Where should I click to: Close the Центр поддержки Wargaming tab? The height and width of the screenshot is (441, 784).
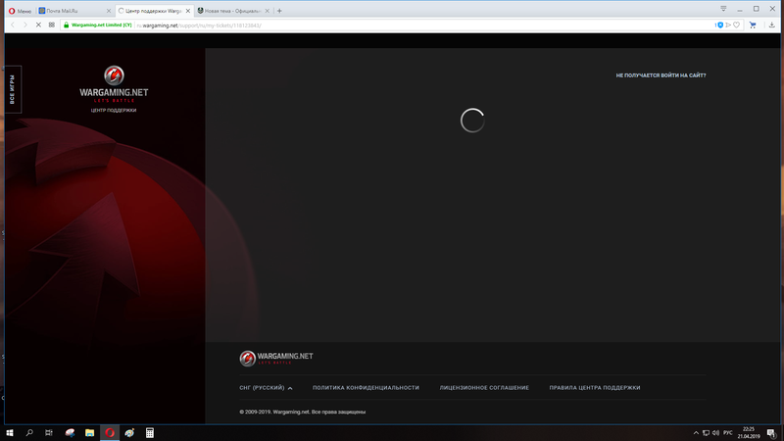(188, 11)
